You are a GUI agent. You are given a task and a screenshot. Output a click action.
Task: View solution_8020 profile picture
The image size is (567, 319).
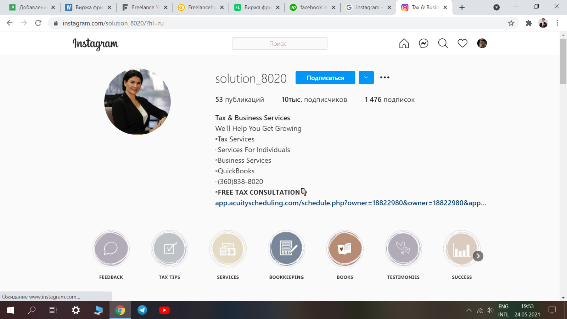[x=137, y=102]
